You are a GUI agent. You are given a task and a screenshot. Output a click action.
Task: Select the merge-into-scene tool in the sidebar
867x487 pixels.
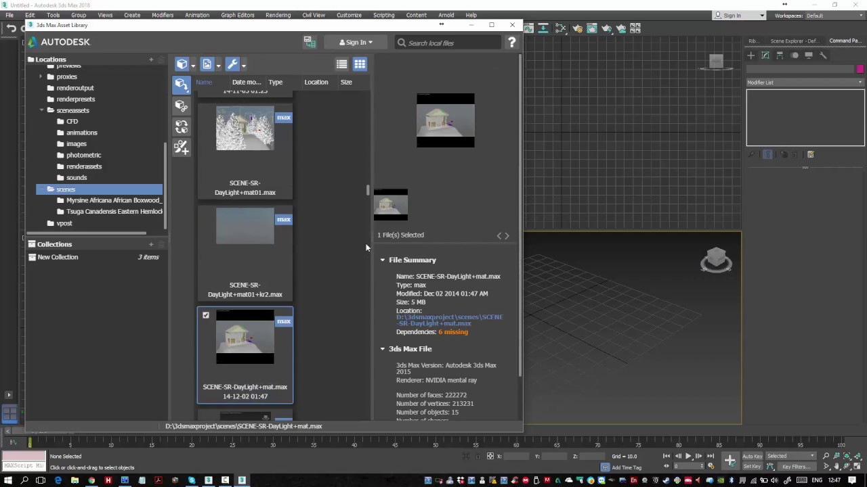(181, 84)
